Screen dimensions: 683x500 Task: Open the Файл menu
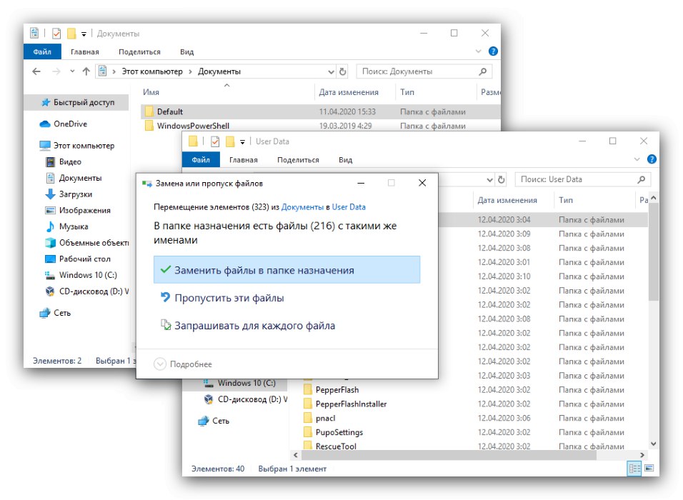click(41, 51)
